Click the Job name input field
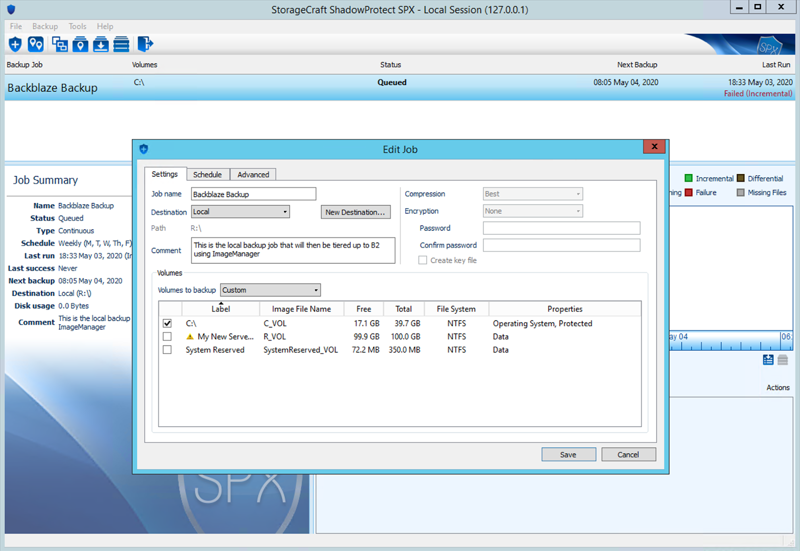This screenshot has width=800, height=551. (x=253, y=194)
